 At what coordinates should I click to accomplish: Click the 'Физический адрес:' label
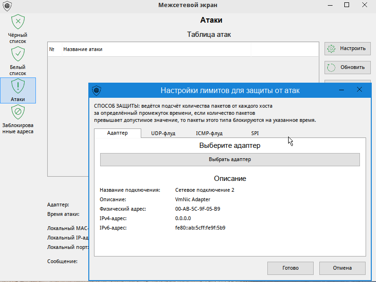[122, 209]
